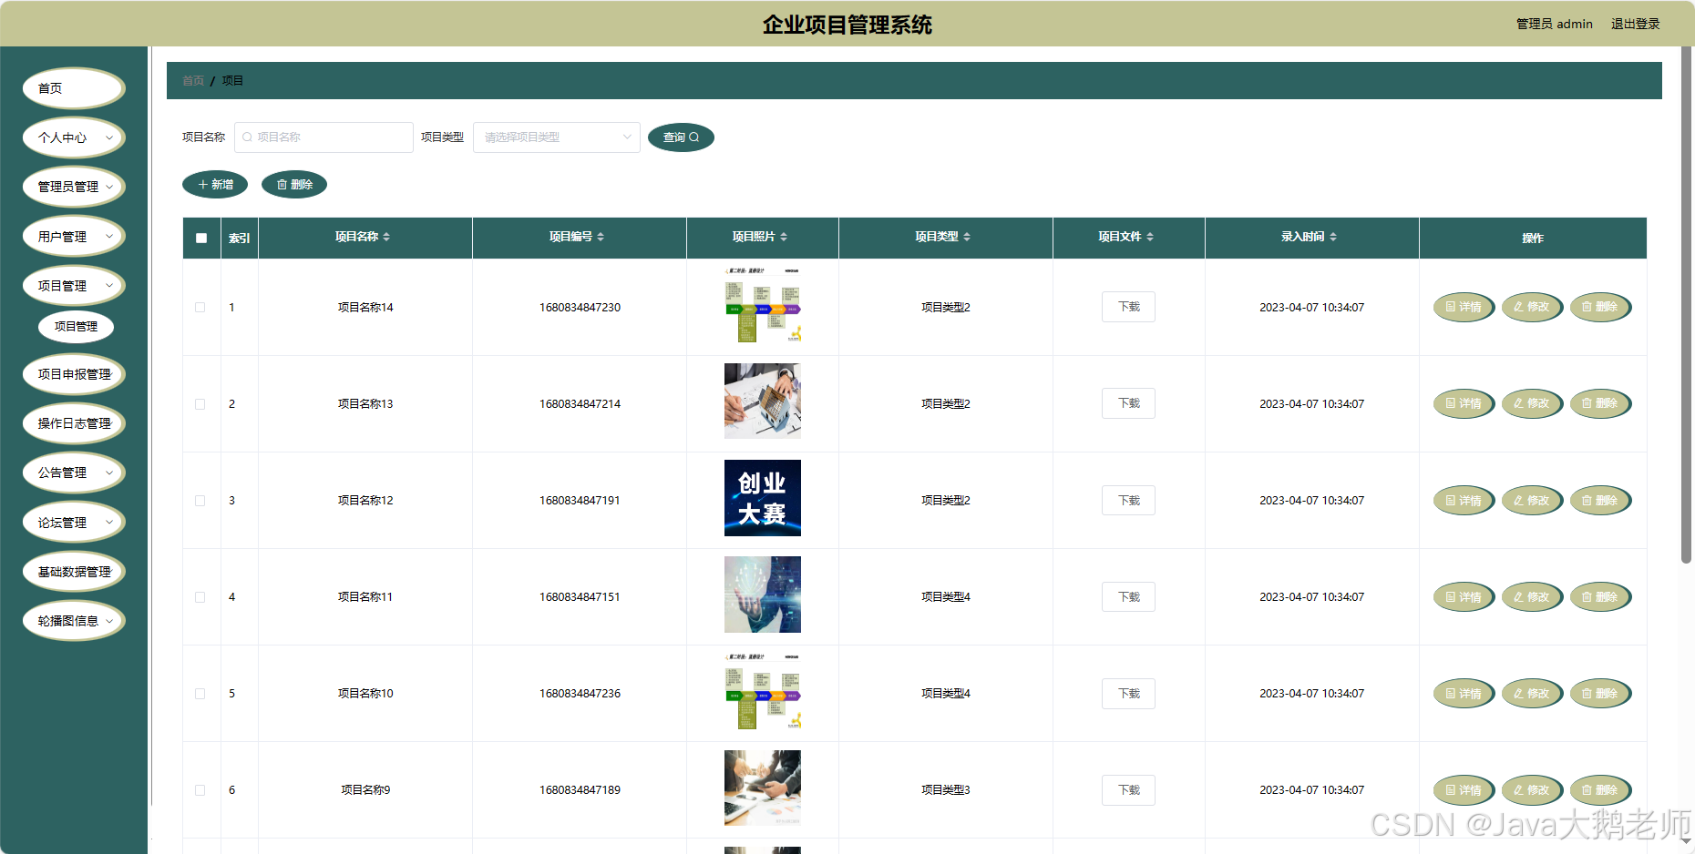Screen dimensions: 1695x854
Task: Check the row 6 checkbox for 项目名称9
Action: point(200,790)
